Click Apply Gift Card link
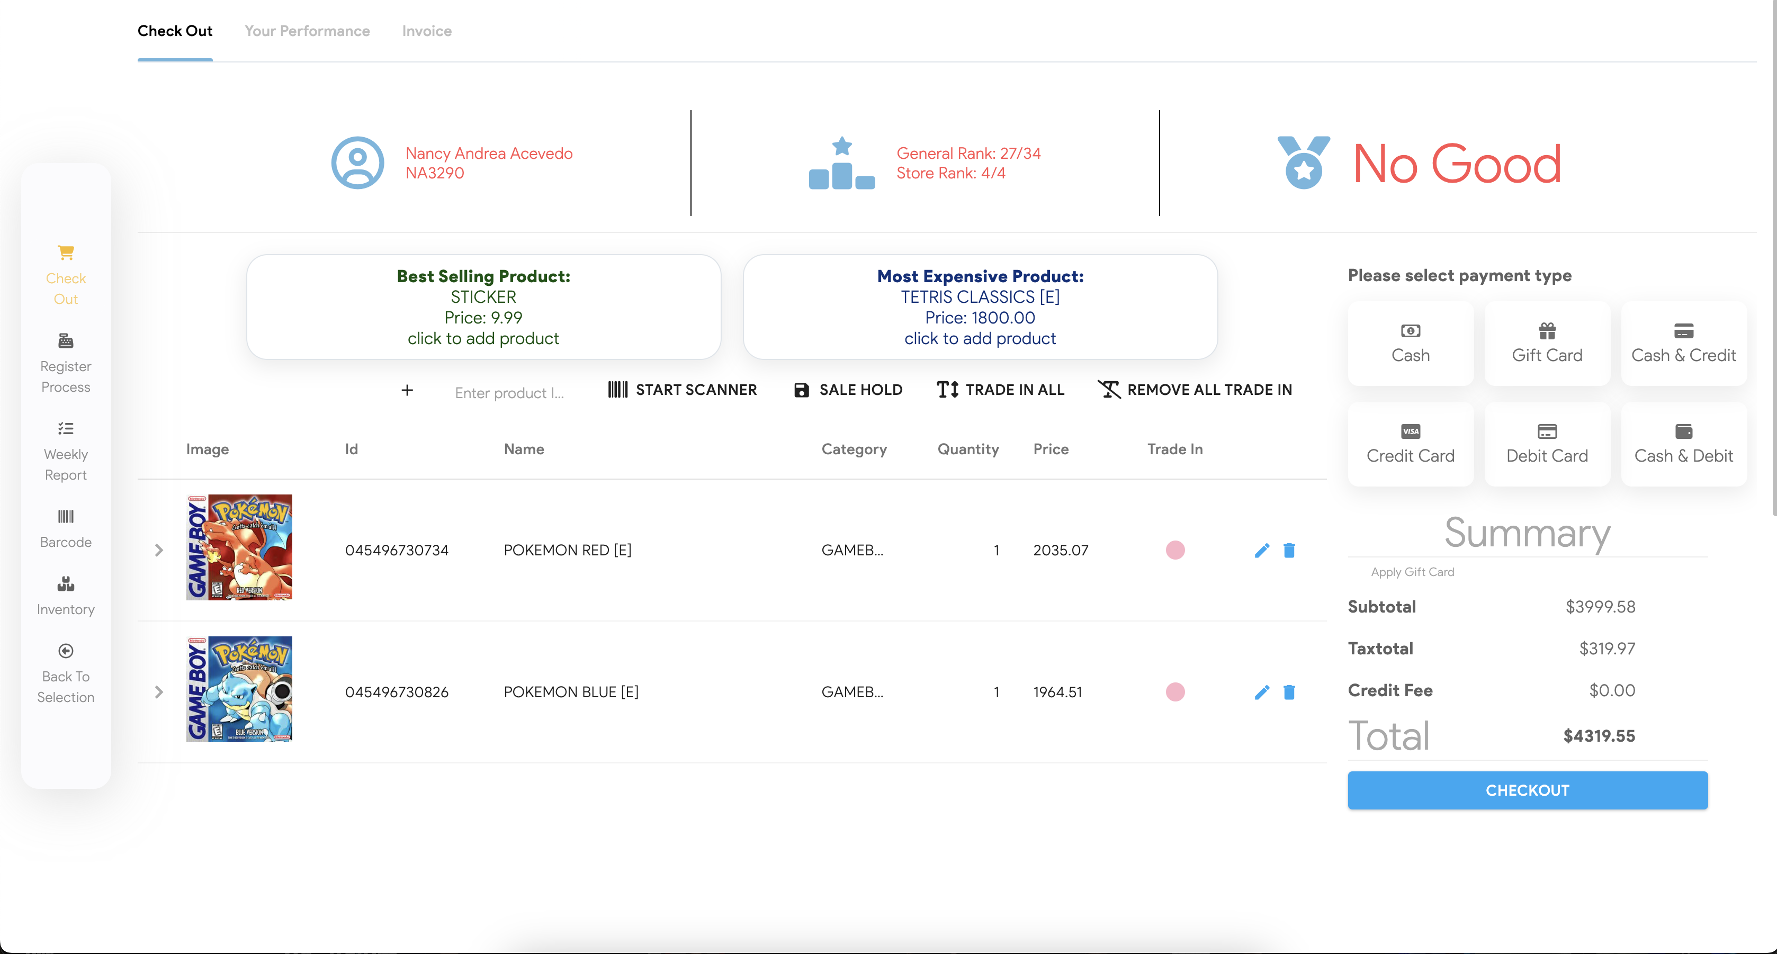1777x954 pixels. (1412, 572)
